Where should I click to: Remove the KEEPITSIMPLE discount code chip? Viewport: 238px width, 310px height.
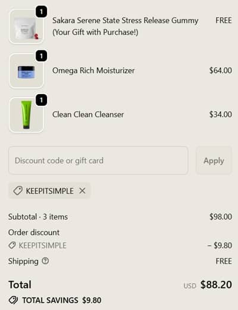tap(82, 191)
